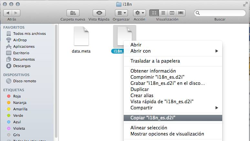250x141 pixels.
Task: Choose Crear alias
Action: tap(173, 96)
